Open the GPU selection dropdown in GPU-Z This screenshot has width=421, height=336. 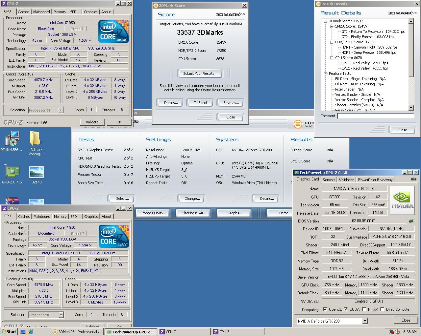[365, 321]
